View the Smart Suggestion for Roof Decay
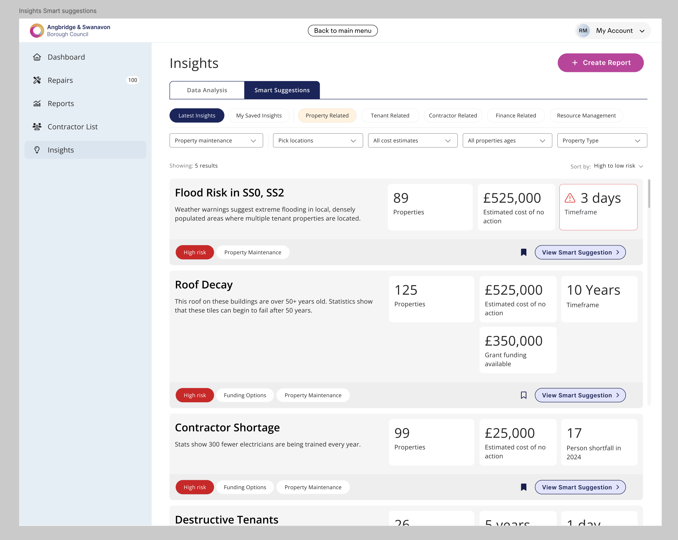The image size is (678, 540). coord(580,395)
